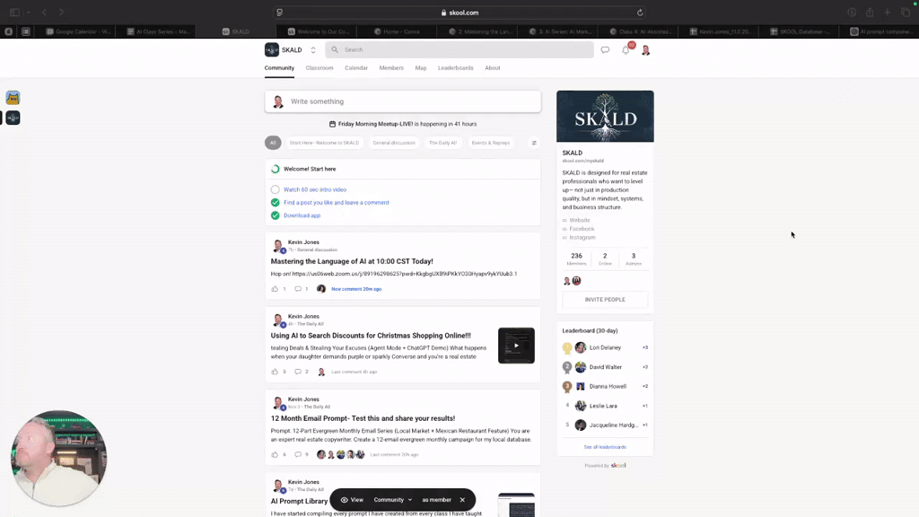Open comments on Mastering the Language post
Viewport: 919px width, 517px height.
(x=298, y=289)
